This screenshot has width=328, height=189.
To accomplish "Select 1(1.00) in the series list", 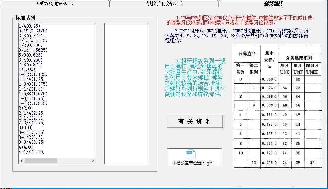I will (28, 69).
